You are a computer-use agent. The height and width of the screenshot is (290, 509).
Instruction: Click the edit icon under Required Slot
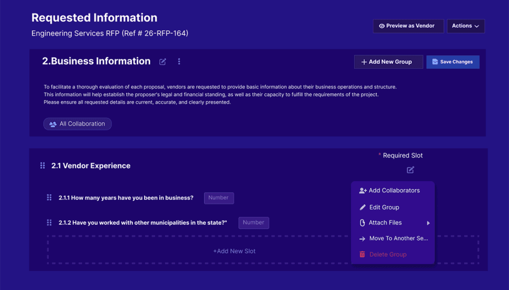(x=410, y=170)
